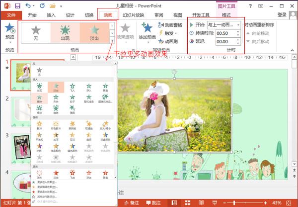Pick the 旋转 entrance effect
This screenshot has width=298, height=207.
click(56, 109)
